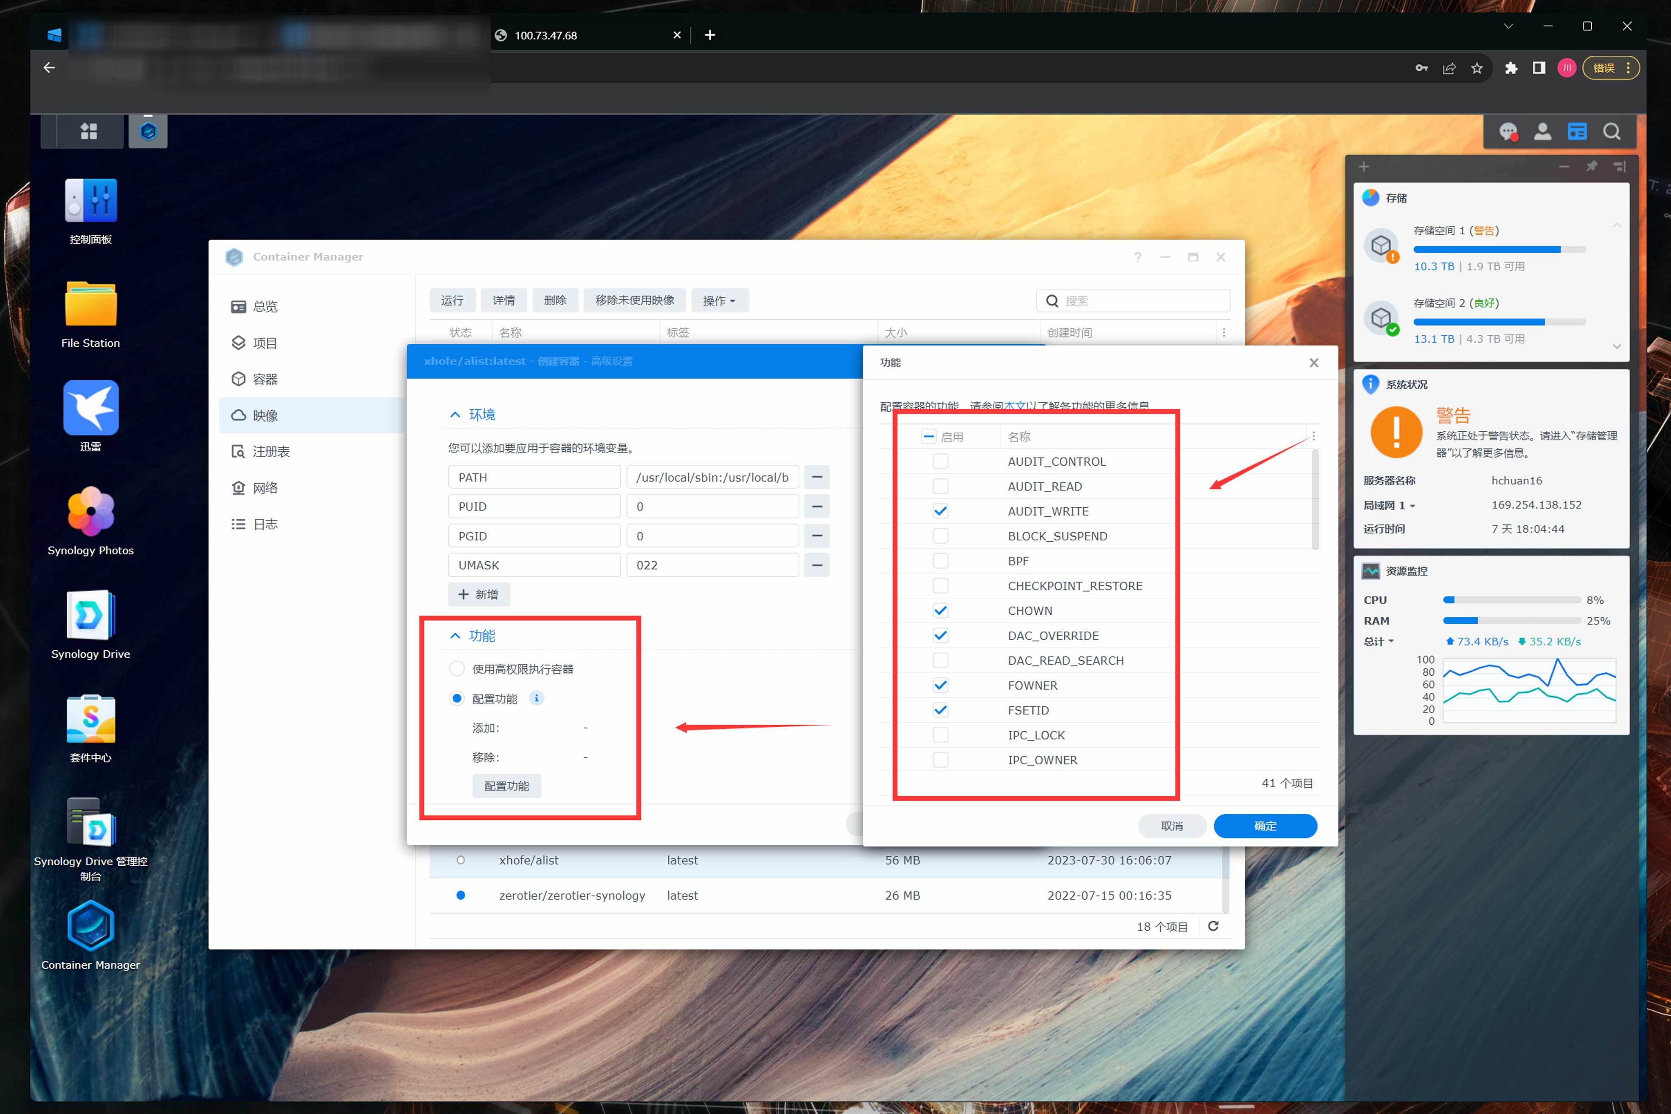
Task: Click the DSM user options icon
Action: [x=1542, y=132]
